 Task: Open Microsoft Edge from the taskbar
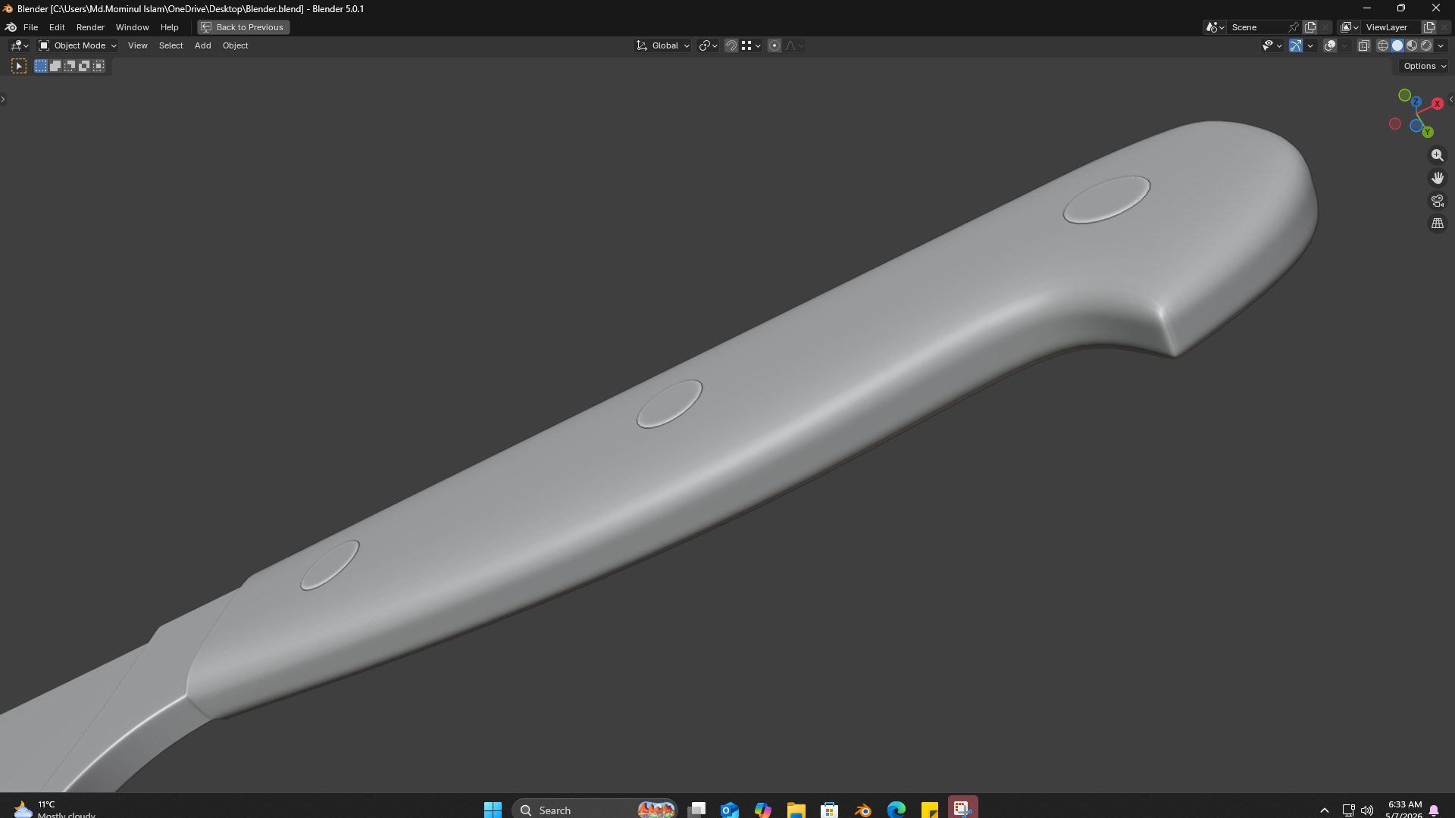coord(896,810)
